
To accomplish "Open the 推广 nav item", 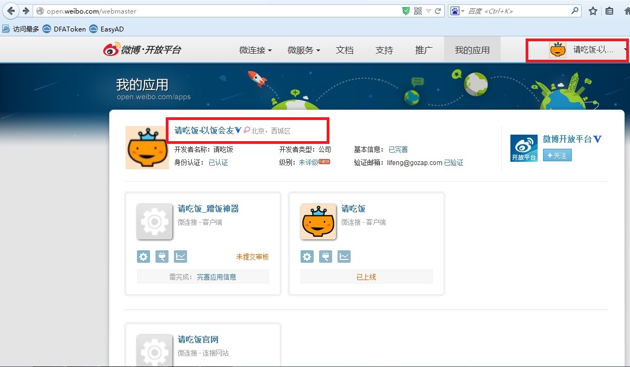I will (x=424, y=50).
